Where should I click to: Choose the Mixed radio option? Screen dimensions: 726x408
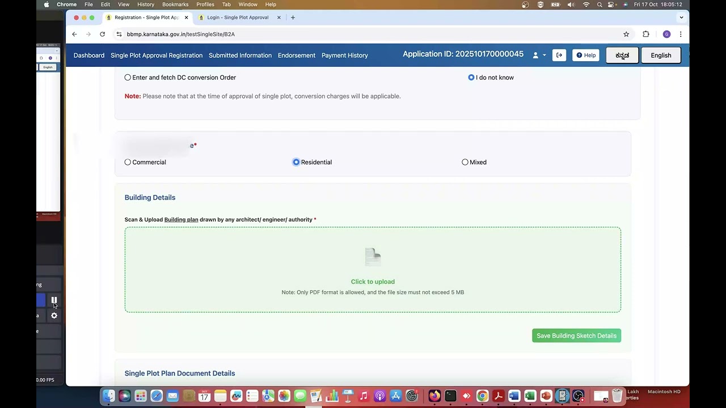465,162
